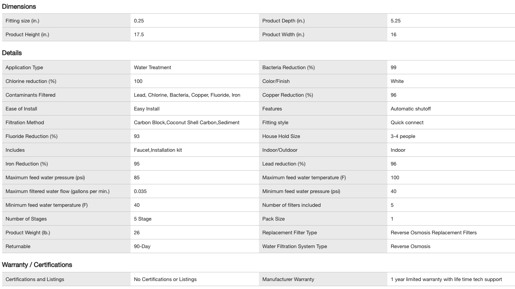Click the Maximum filtered water flow label
The height and width of the screenshot is (289, 515).
coord(58,191)
